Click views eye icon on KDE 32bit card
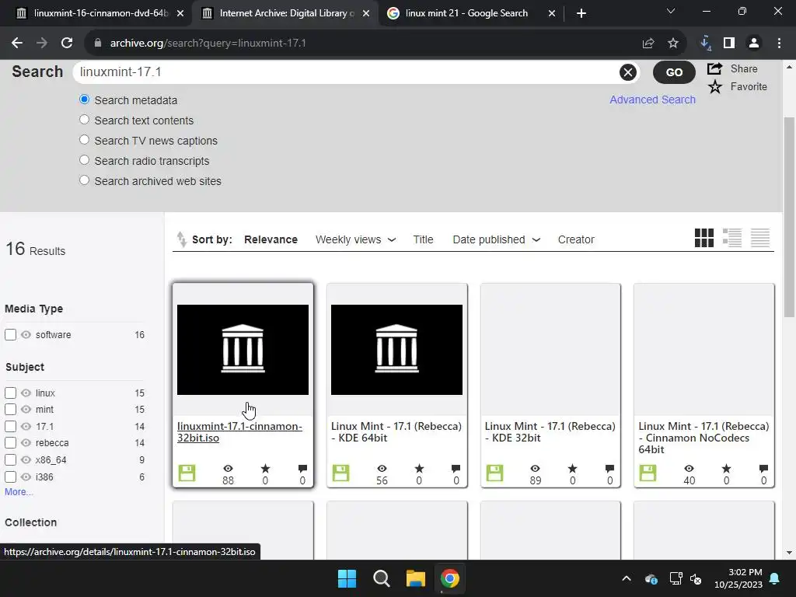 pyautogui.click(x=535, y=469)
